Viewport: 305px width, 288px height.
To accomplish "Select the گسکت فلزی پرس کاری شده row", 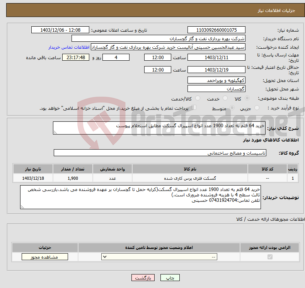I will 190,179.
